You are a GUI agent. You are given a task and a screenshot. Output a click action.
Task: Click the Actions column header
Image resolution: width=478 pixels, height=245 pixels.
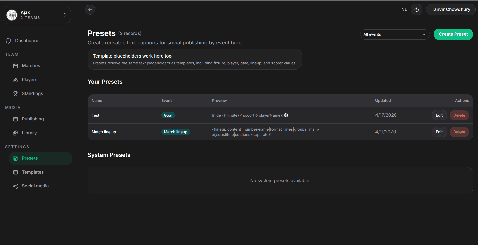coord(462,101)
